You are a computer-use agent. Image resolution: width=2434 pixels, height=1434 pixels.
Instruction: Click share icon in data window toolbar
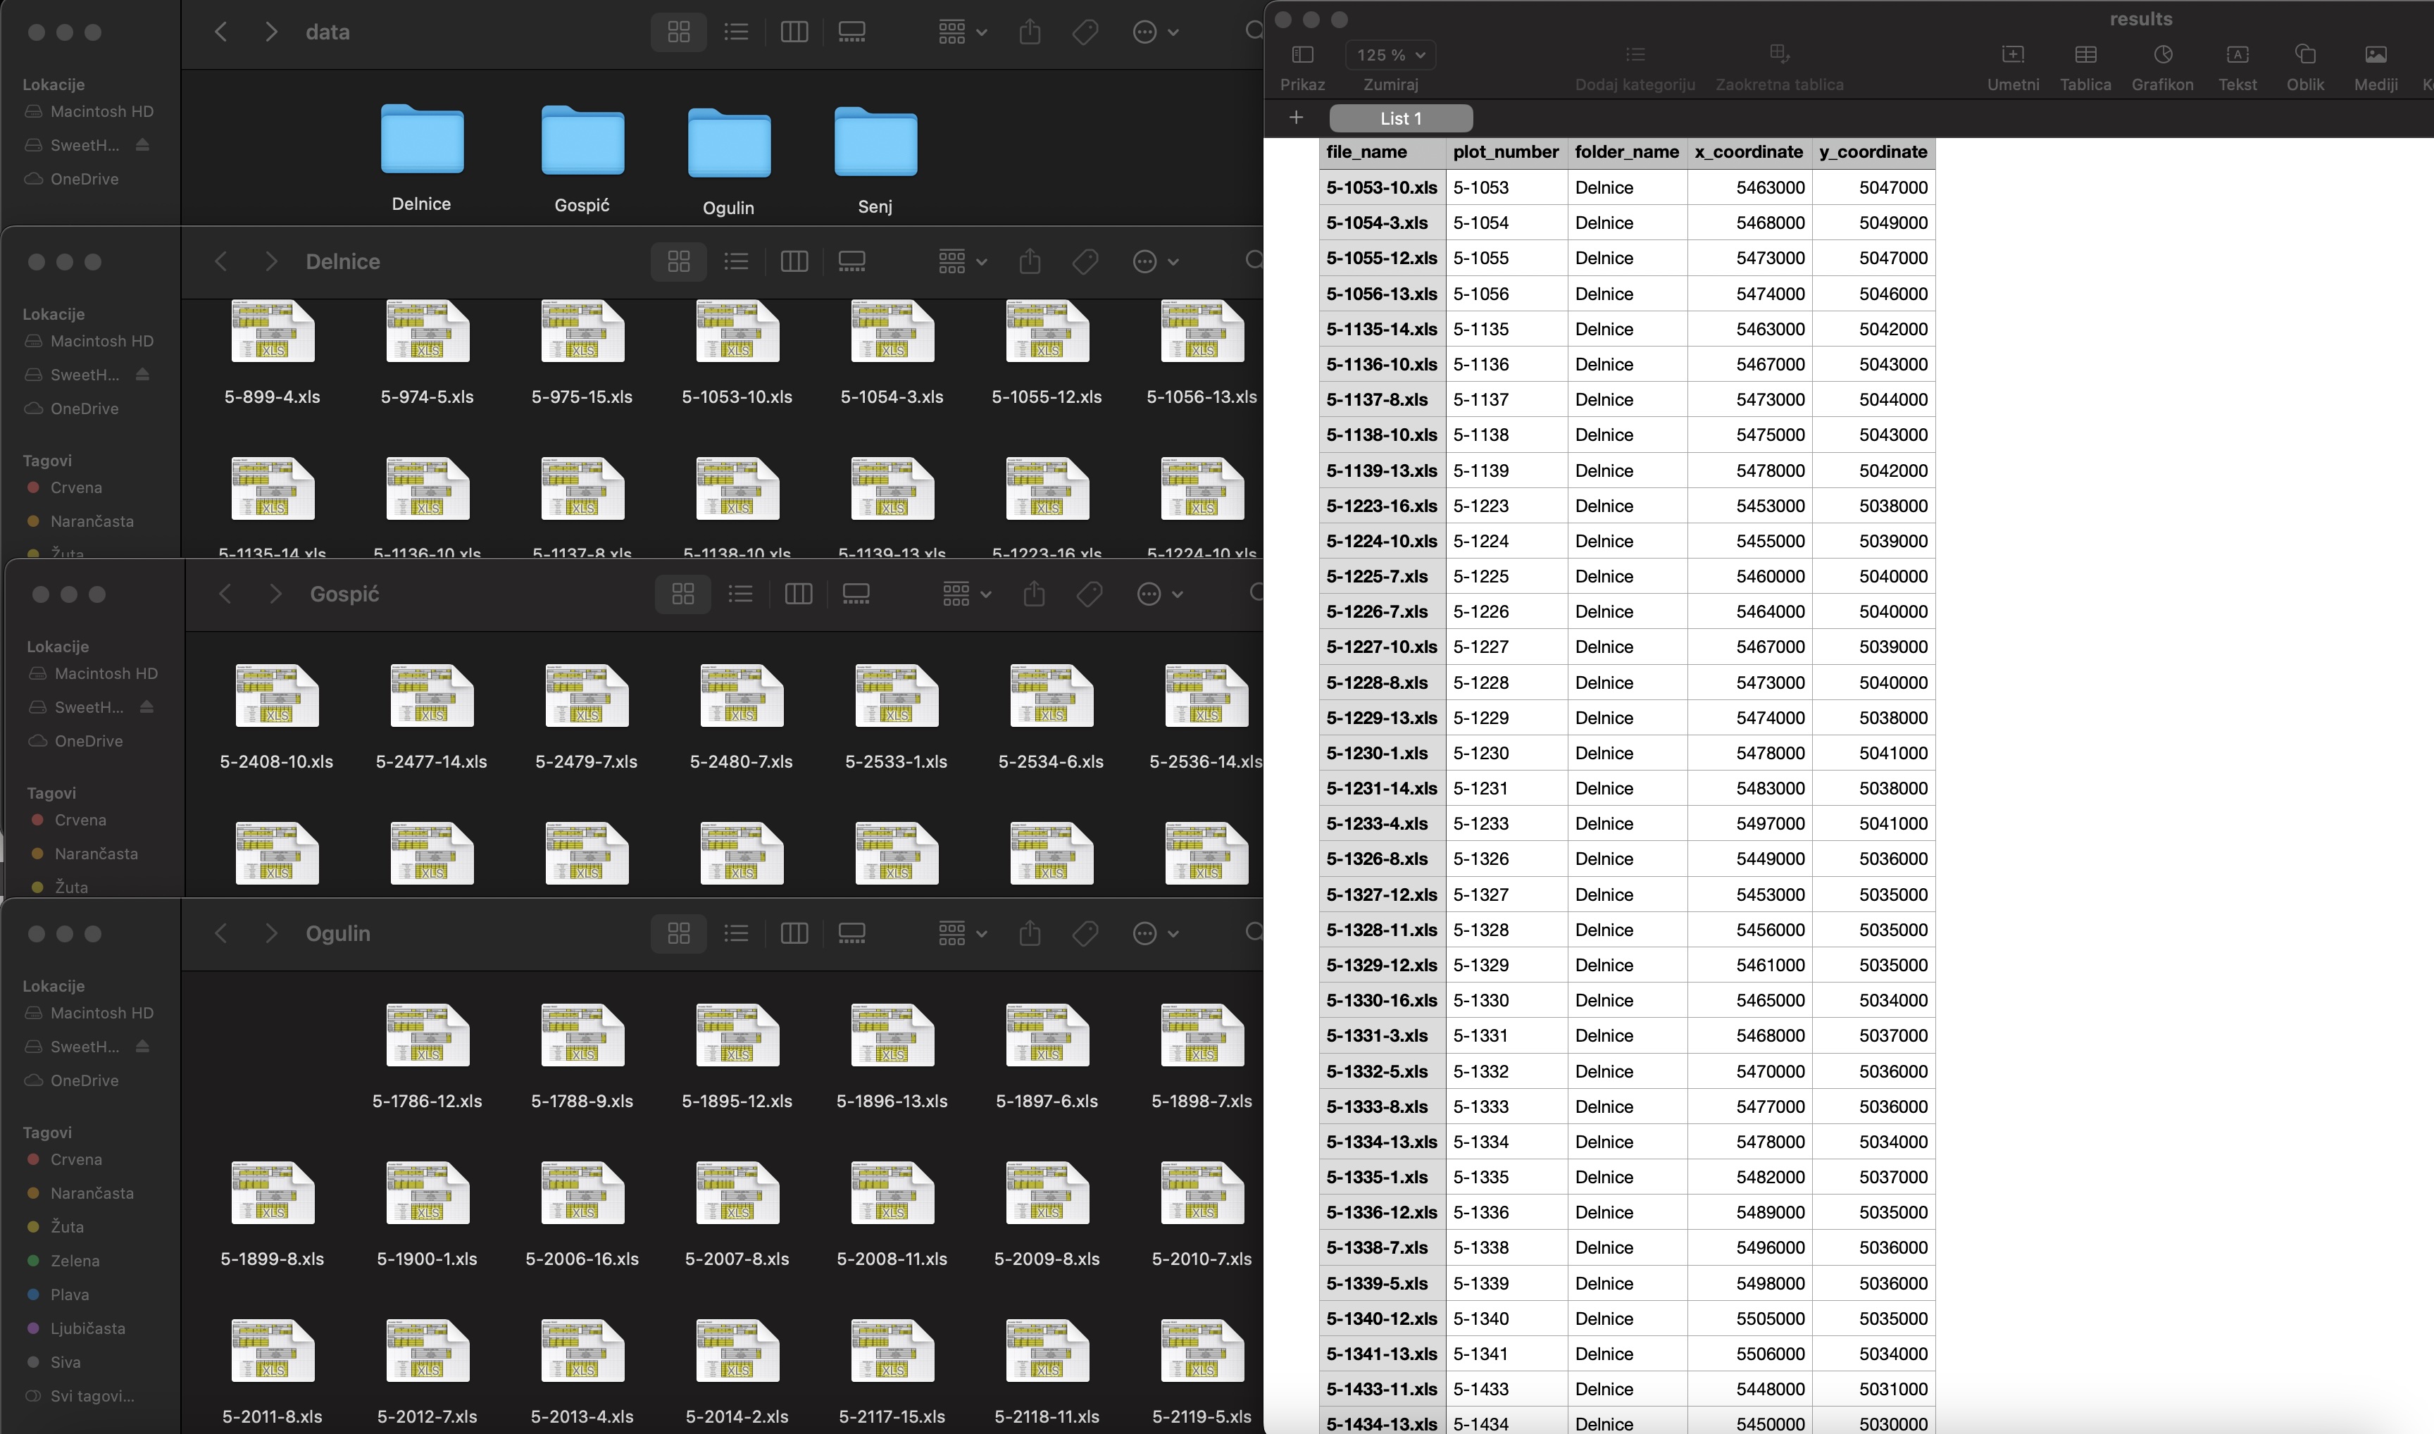pos(1030,33)
